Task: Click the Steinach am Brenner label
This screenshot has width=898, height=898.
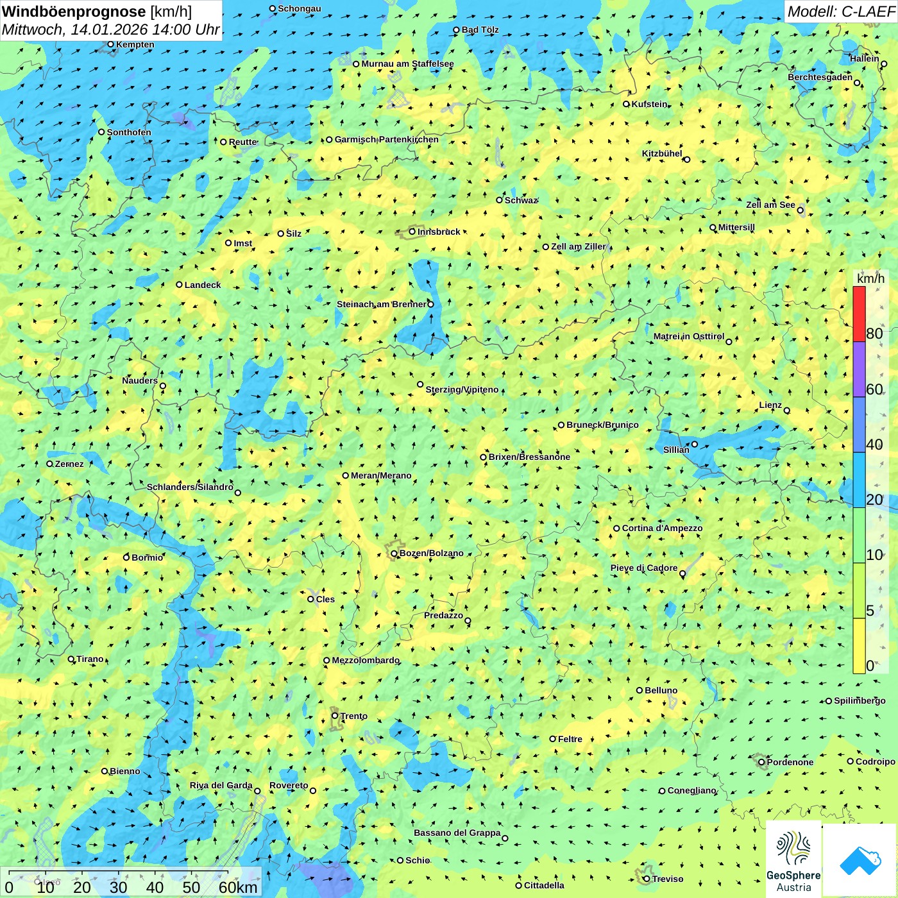Action: (x=381, y=304)
